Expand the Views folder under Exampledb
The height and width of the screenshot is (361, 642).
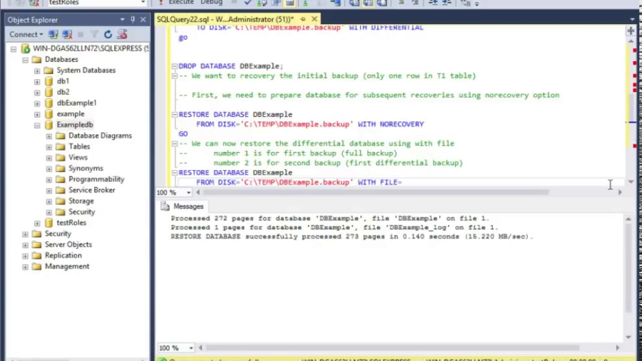coord(49,158)
